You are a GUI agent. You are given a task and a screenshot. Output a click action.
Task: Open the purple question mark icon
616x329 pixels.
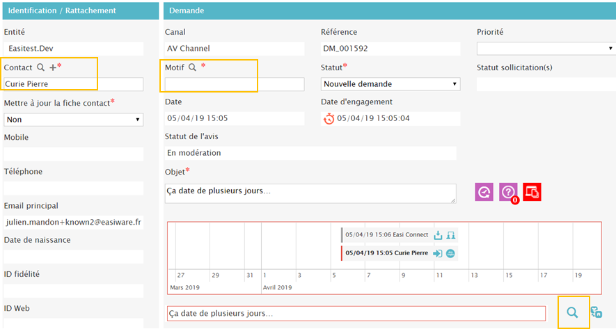(x=509, y=193)
